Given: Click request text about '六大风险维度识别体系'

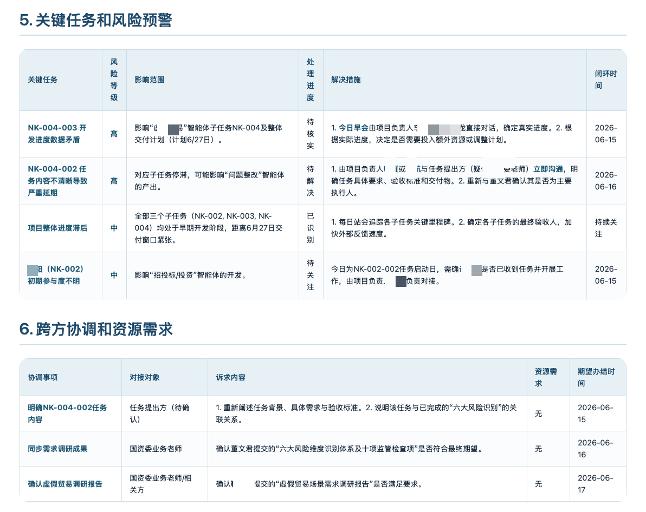Looking at the screenshot, I should point(350,449).
